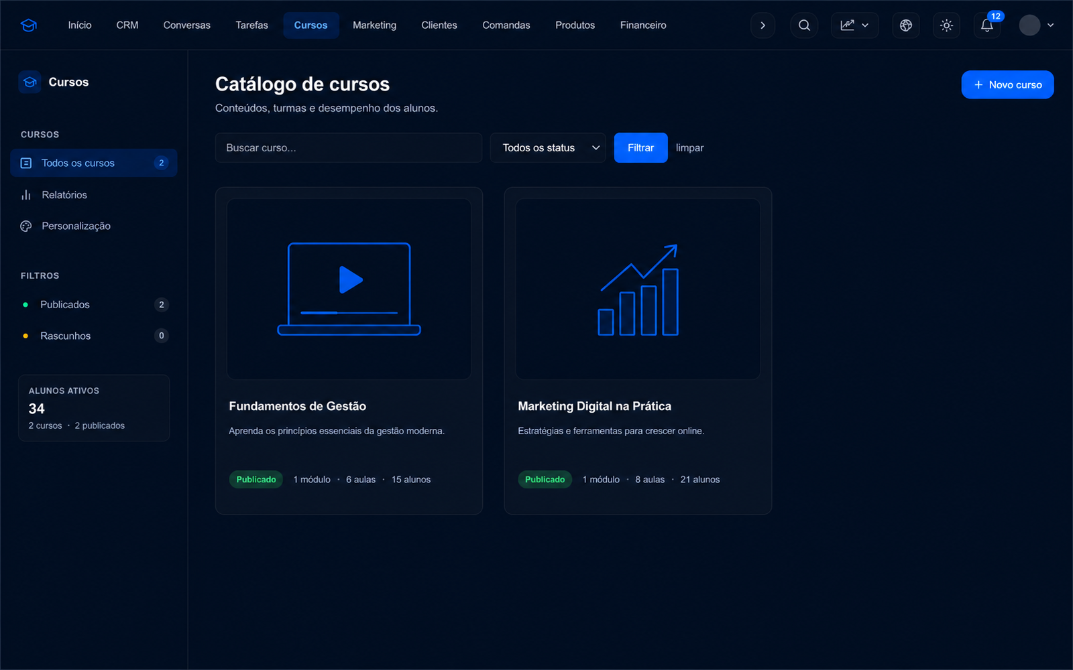Select Todos os cursos list item

pos(94,163)
